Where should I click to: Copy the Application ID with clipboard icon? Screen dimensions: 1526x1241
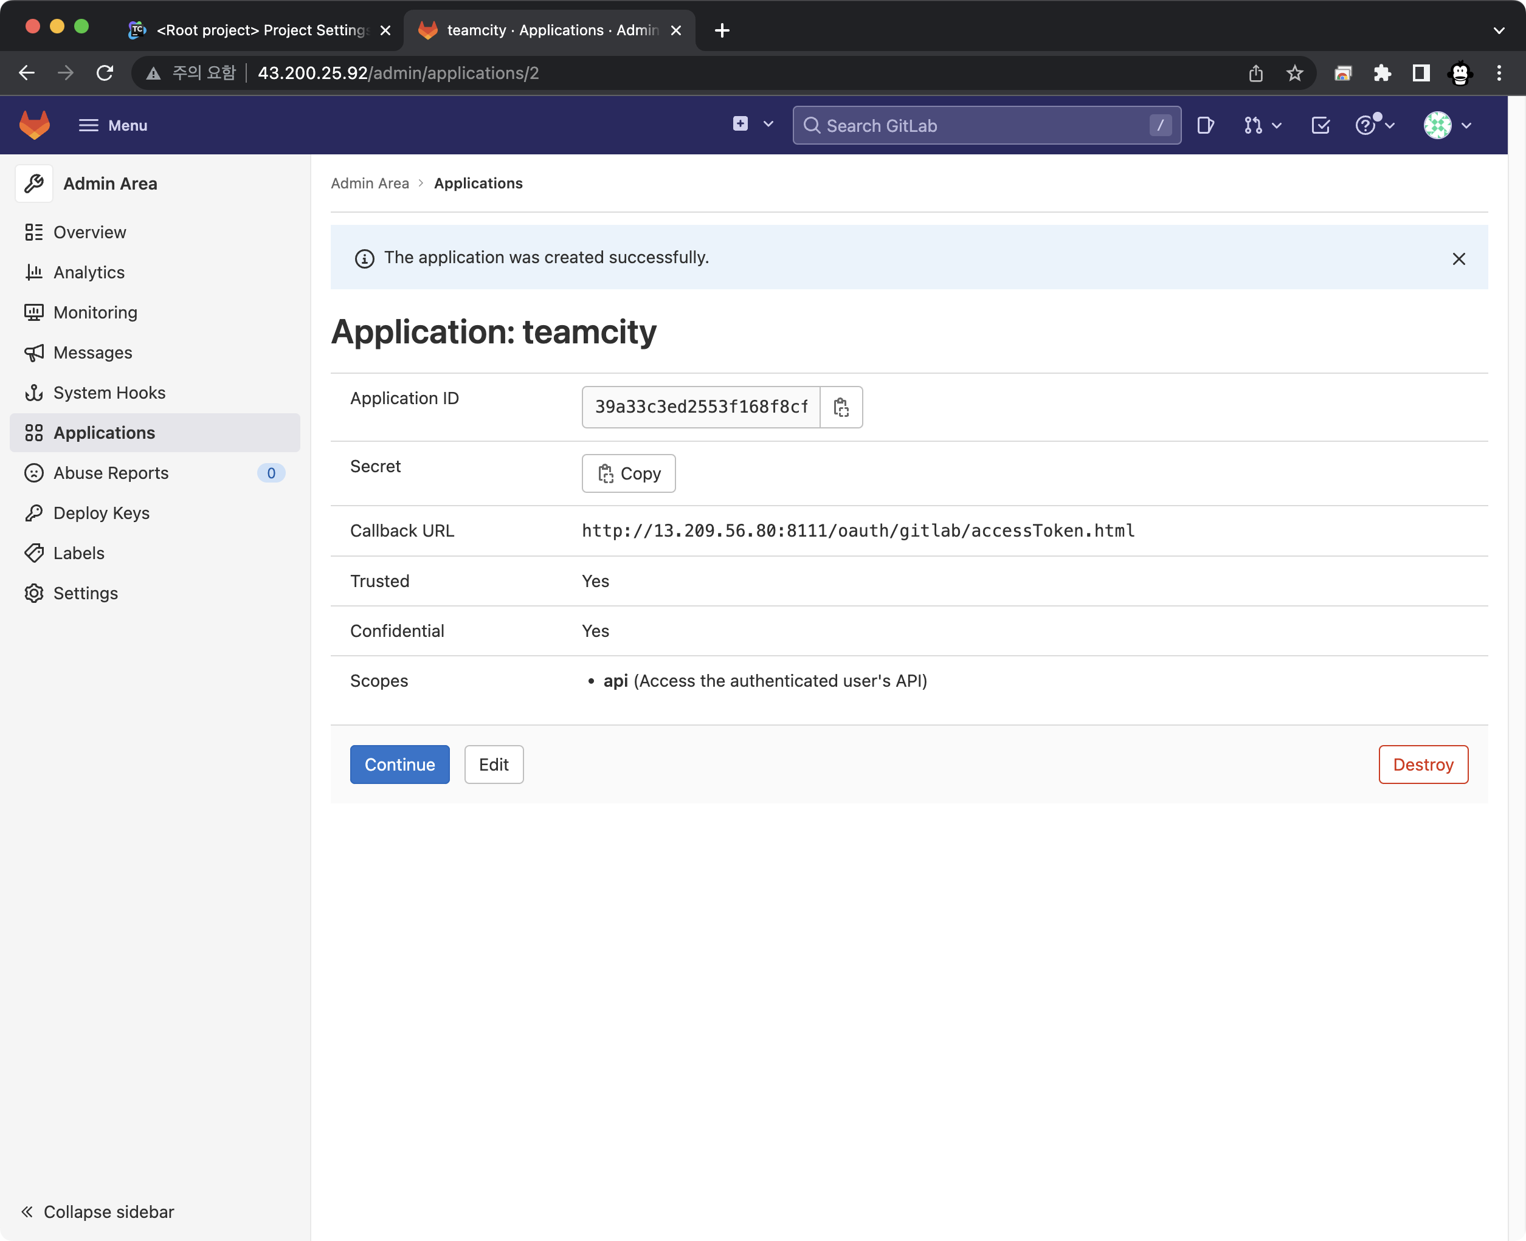[x=841, y=407]
